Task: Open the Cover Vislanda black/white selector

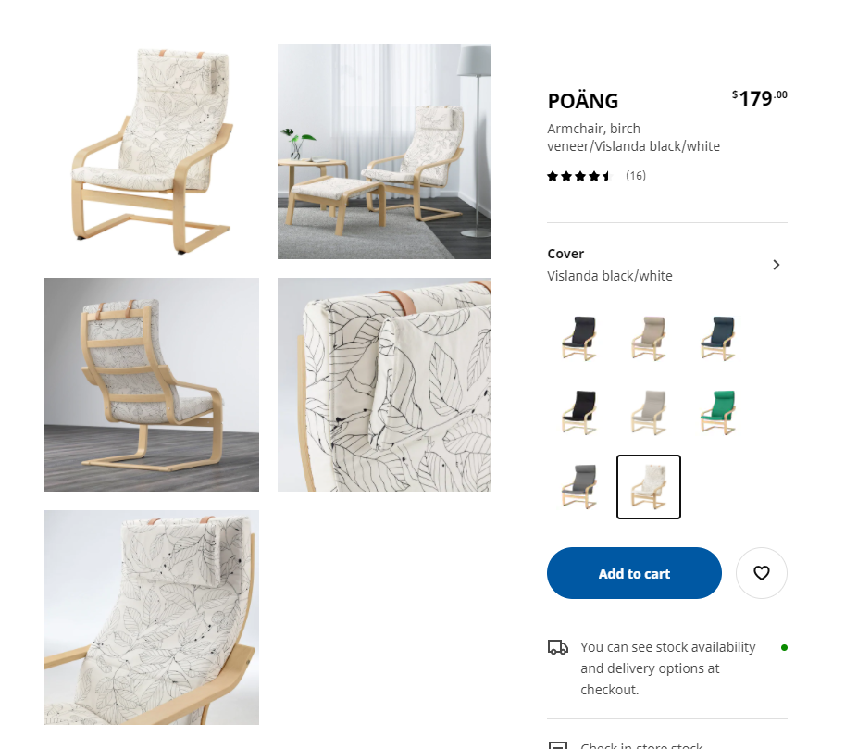Action: click(666, 265)
